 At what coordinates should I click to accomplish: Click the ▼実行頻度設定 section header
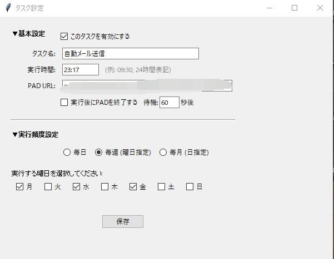pyautogui.click(x=35, y=135)
